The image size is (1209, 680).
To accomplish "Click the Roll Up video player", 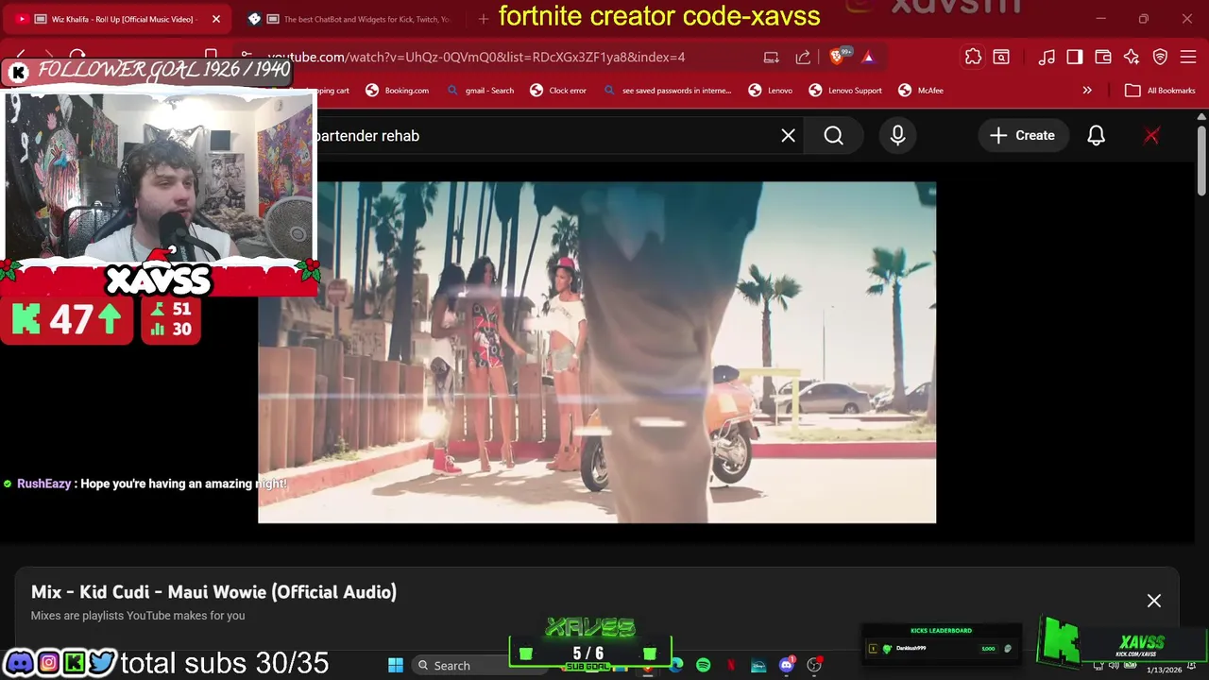I will 597,352.
